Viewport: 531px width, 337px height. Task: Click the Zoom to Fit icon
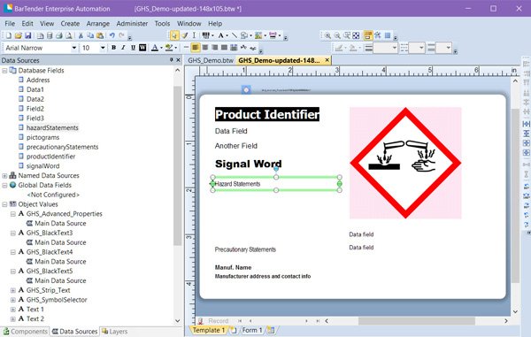[x=357, y=35]
